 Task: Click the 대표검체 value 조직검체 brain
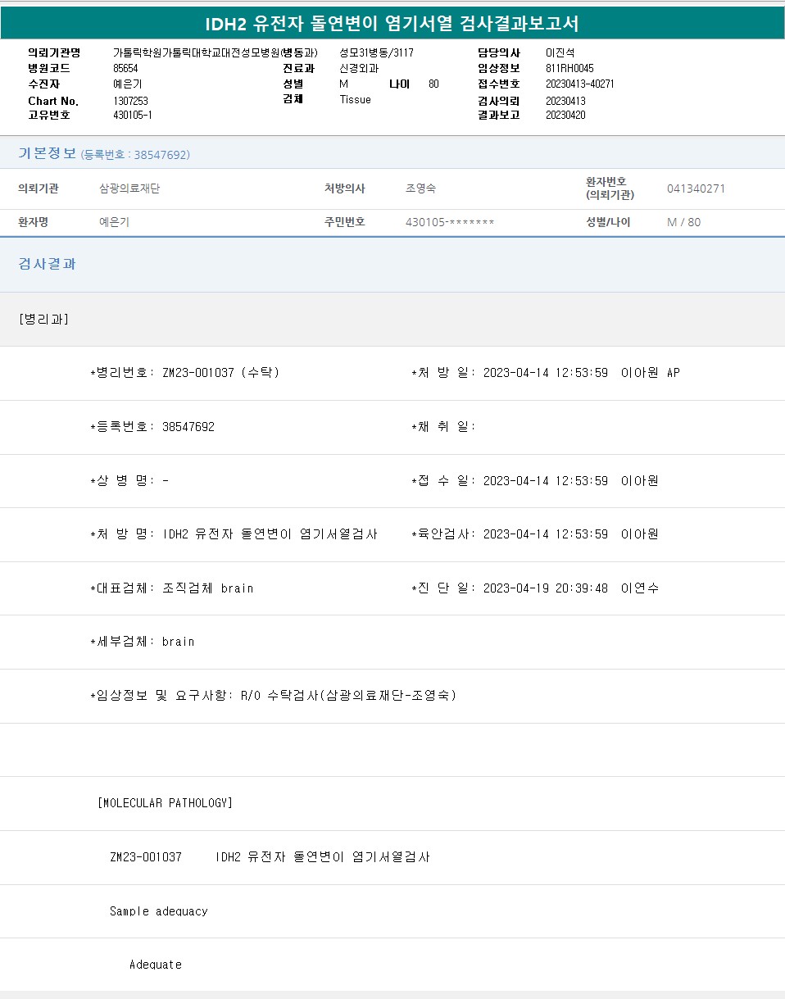(x=207, y=588)
